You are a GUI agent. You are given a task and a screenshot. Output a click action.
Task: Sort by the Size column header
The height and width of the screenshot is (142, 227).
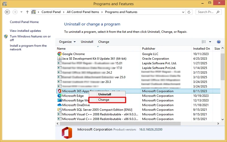coord(217,49)
